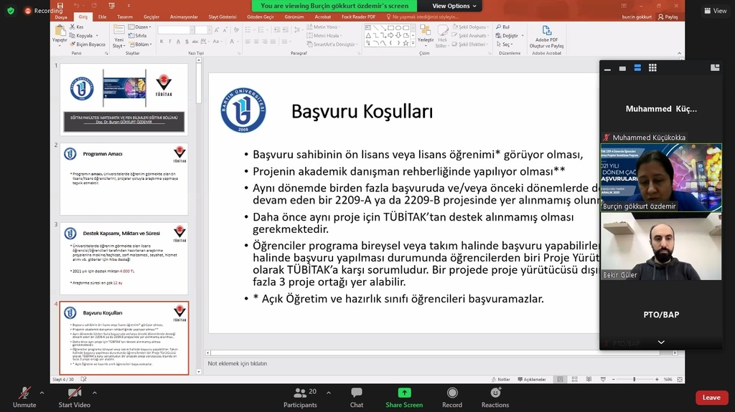Click Sıfırla (Reset) in Slaytlar group

[137, 36]
